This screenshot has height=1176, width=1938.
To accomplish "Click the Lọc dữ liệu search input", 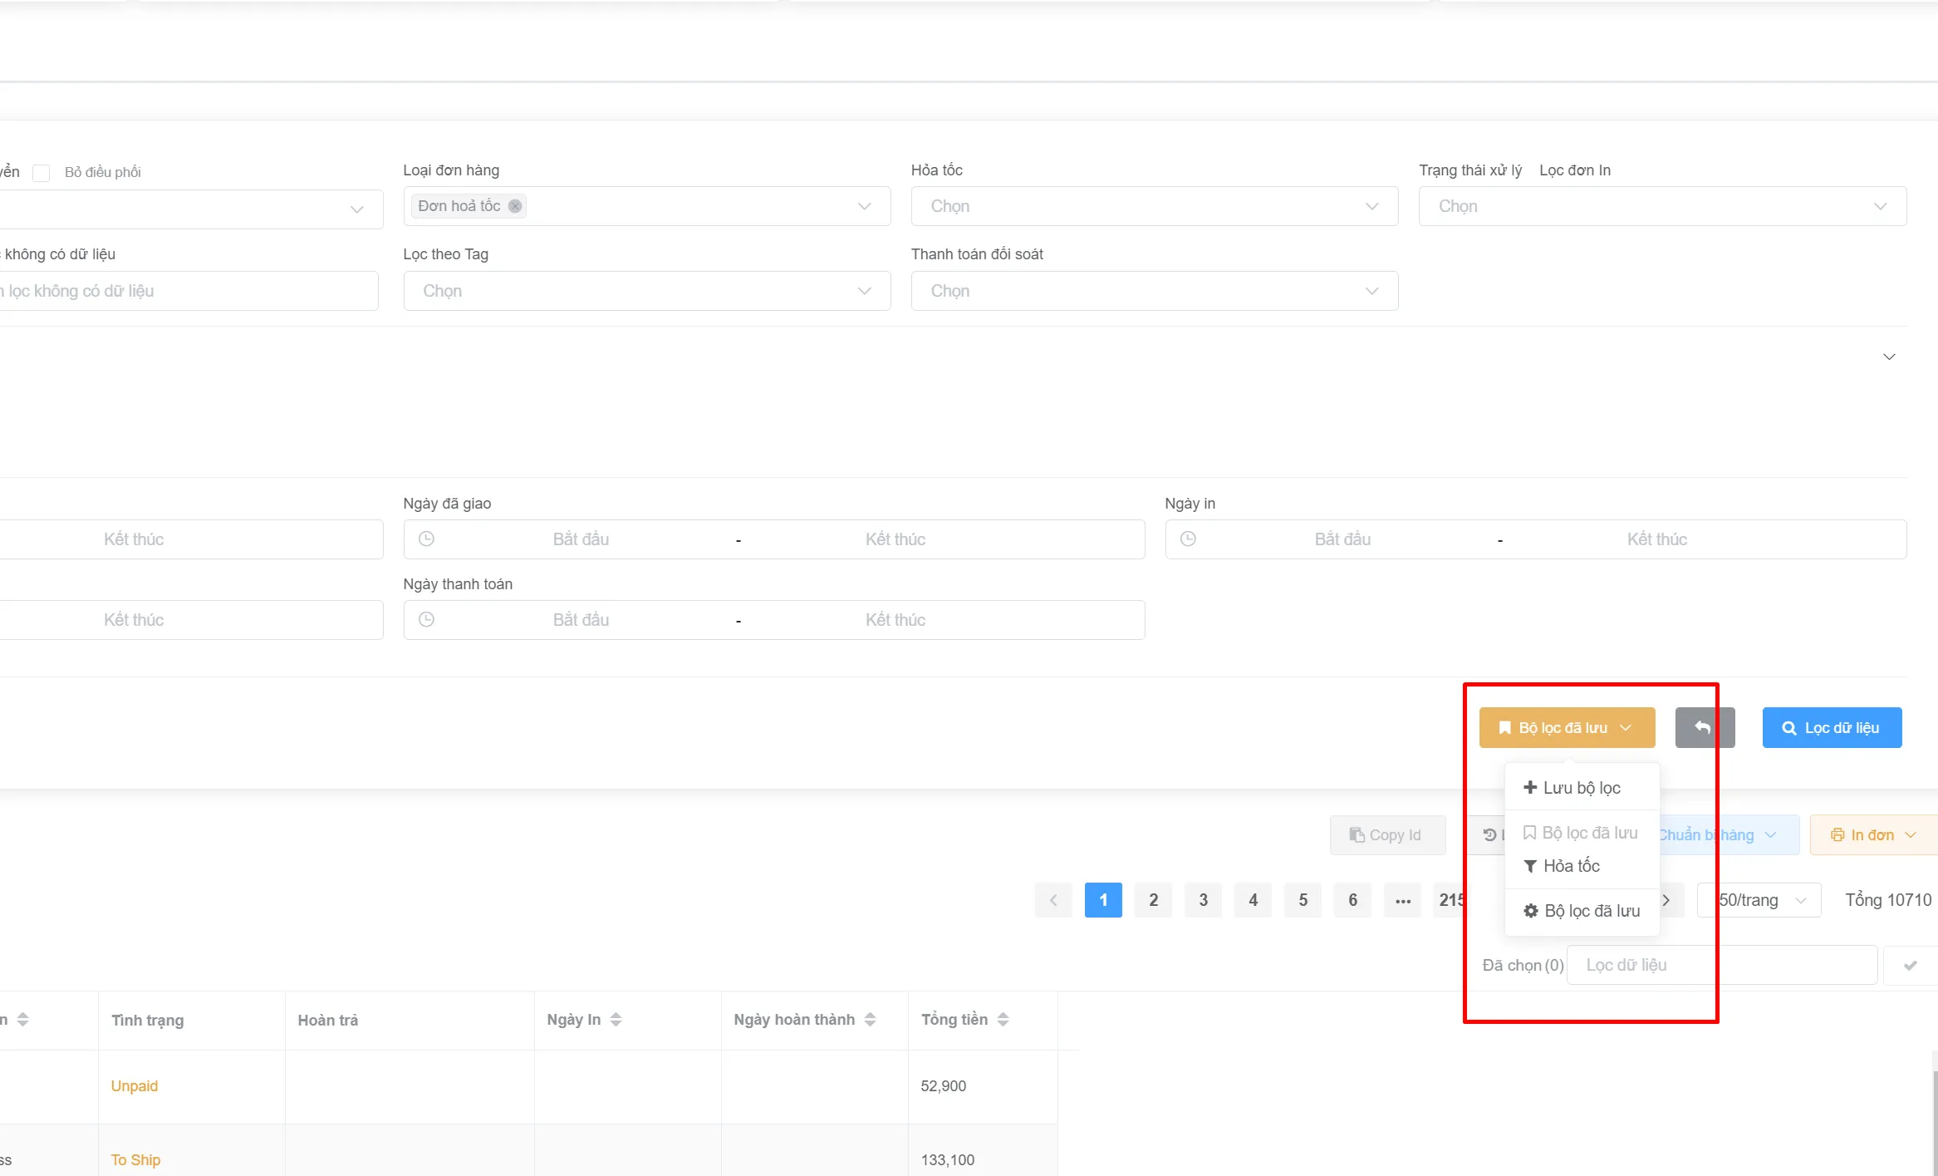I will tap(1721, 966).
